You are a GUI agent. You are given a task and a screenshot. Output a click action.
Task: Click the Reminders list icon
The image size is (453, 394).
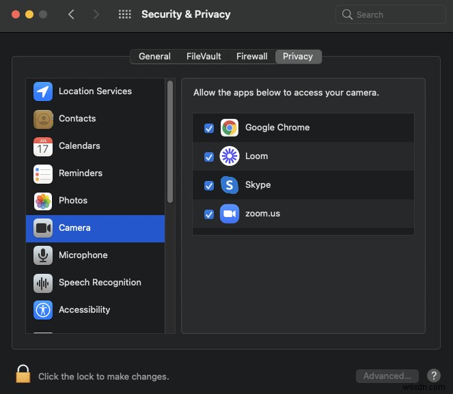click(43, 173)
